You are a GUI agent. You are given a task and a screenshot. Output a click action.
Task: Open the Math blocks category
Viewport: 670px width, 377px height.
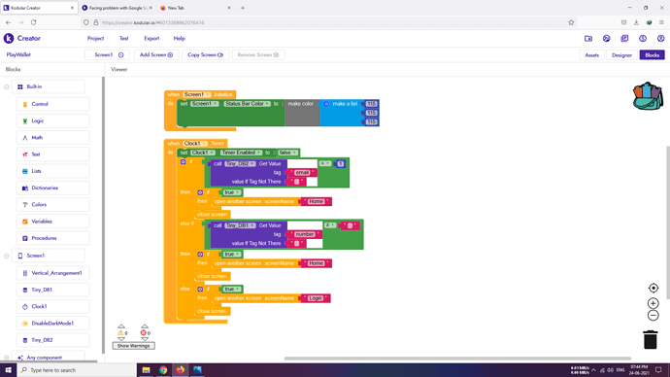pyautogui.click(x=53, y=138)
